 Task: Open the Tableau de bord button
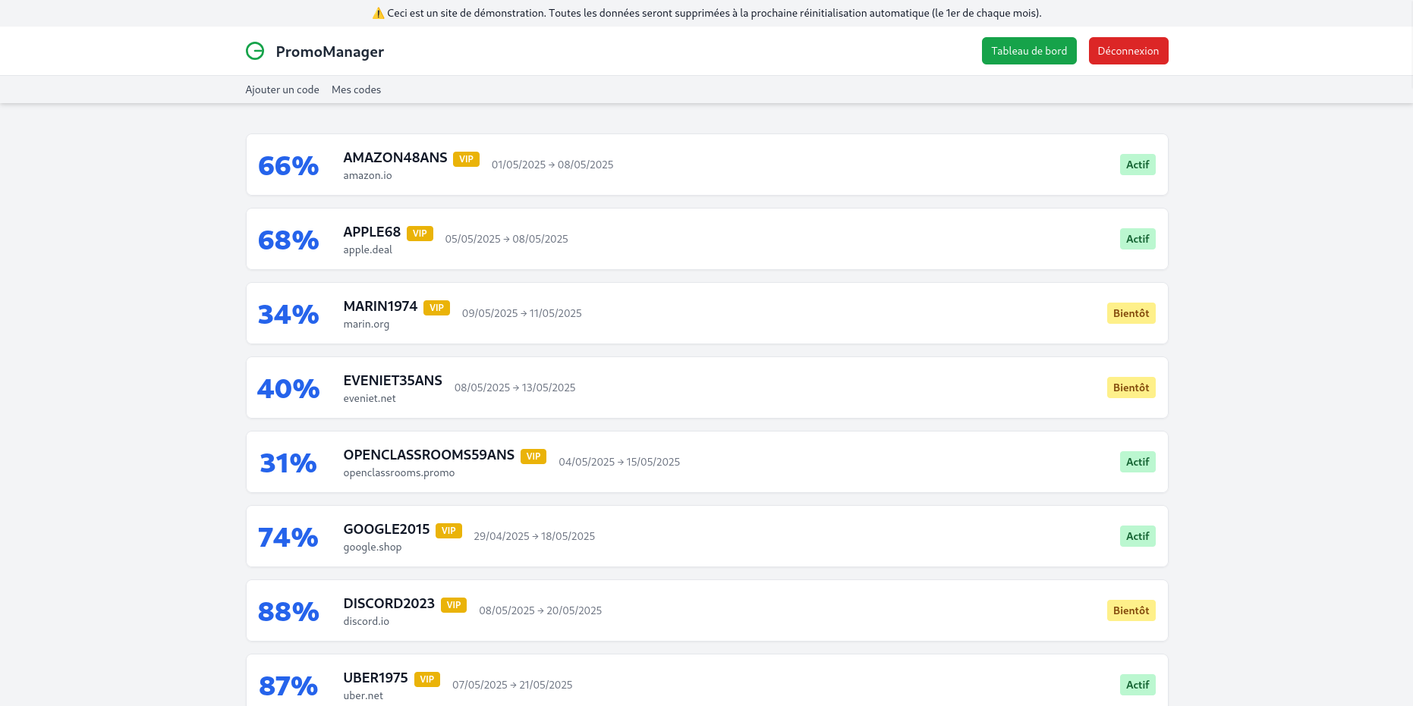click(1029, 51)
